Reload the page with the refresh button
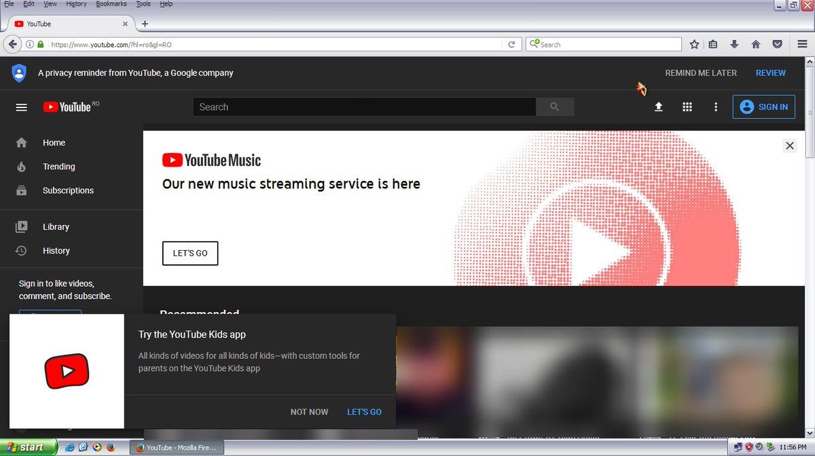 pos(512,44)
